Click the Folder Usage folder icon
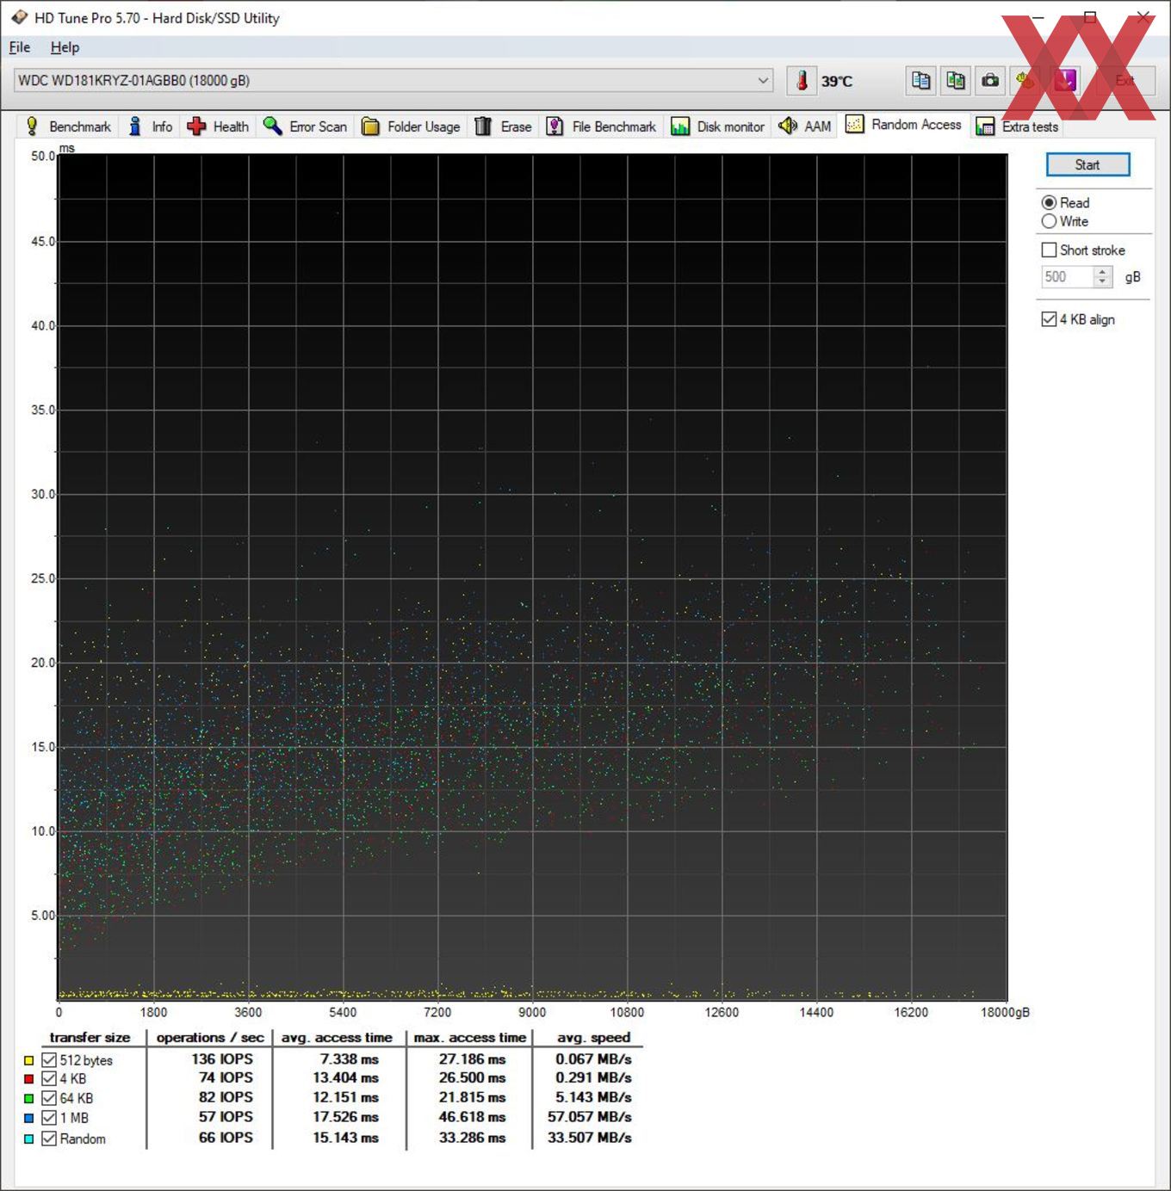The width and height of the screenshot is (1171, 1191). tap(370, 127)
